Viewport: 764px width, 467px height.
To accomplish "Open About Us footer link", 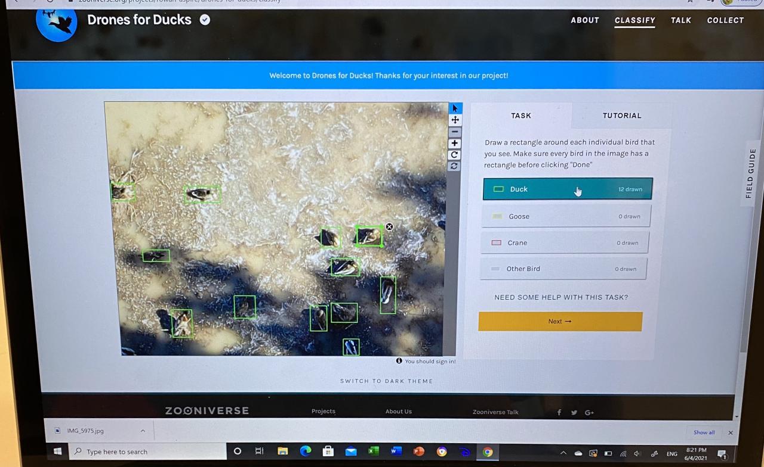I will click(399, 412).
